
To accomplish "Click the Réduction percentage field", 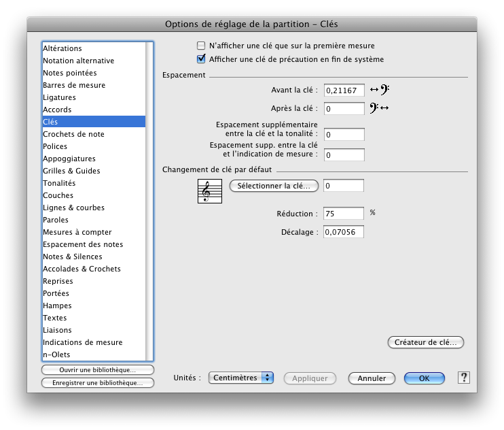I will pos(343,214).
